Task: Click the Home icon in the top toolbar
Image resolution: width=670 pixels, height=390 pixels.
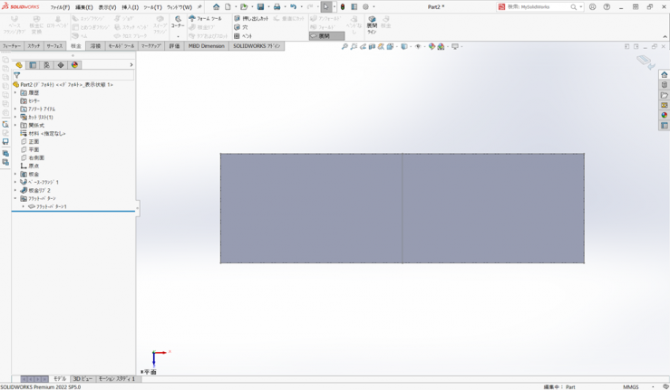Action: [216, 7]
